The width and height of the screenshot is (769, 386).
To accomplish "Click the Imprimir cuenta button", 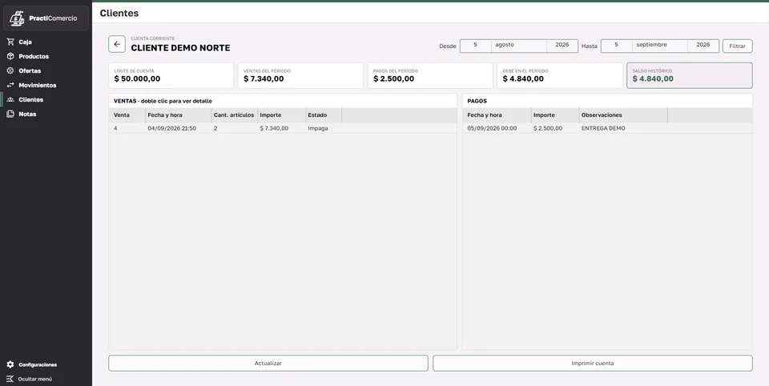I will point(593,364).
